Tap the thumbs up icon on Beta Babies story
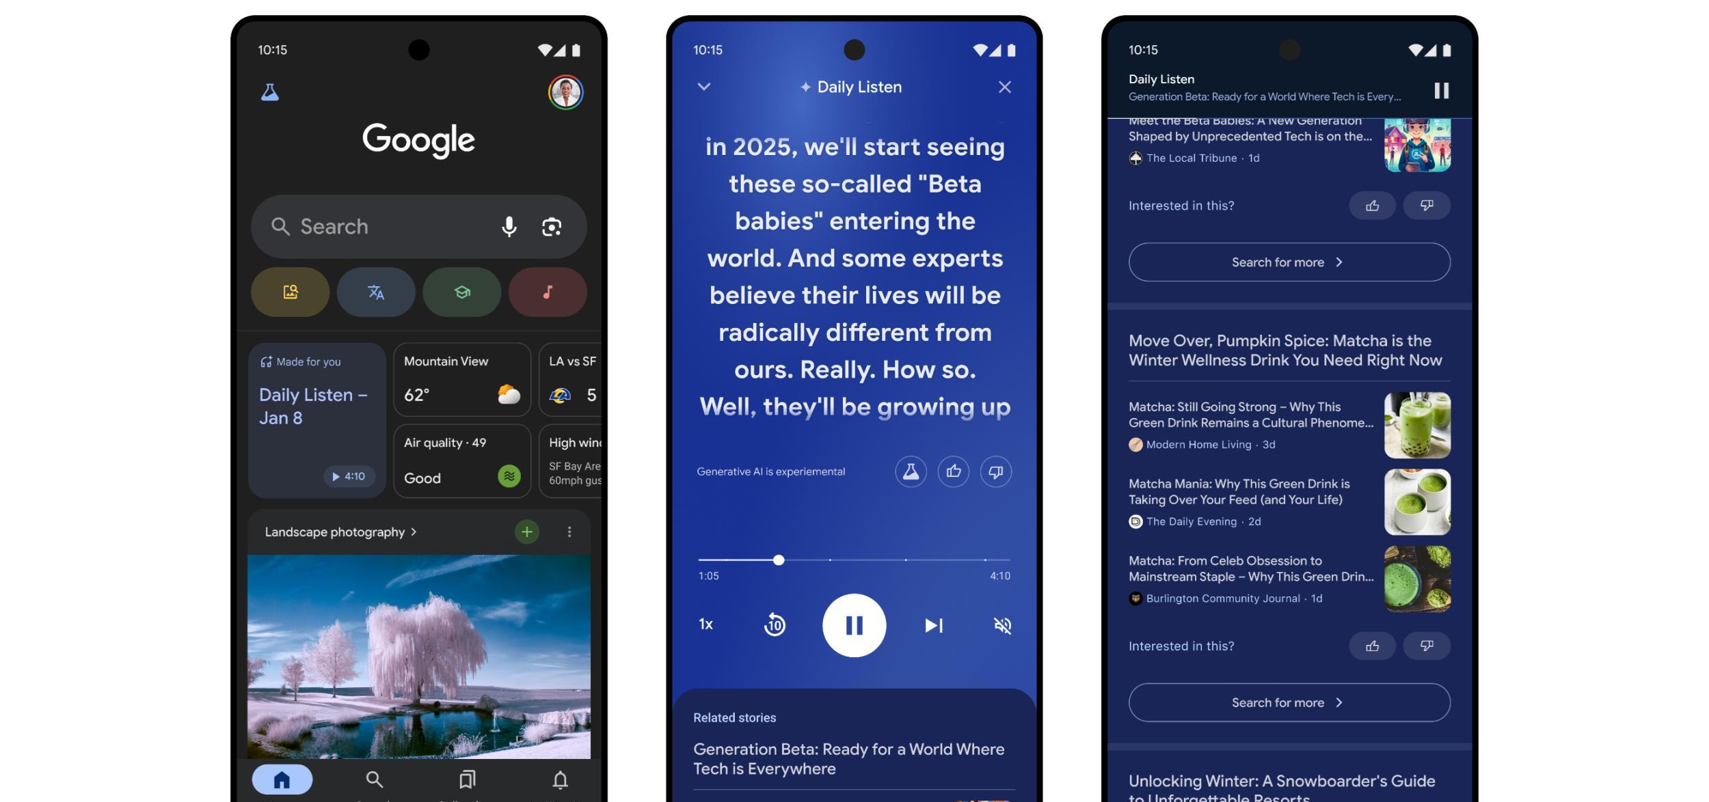 [x=1371, y=205]
